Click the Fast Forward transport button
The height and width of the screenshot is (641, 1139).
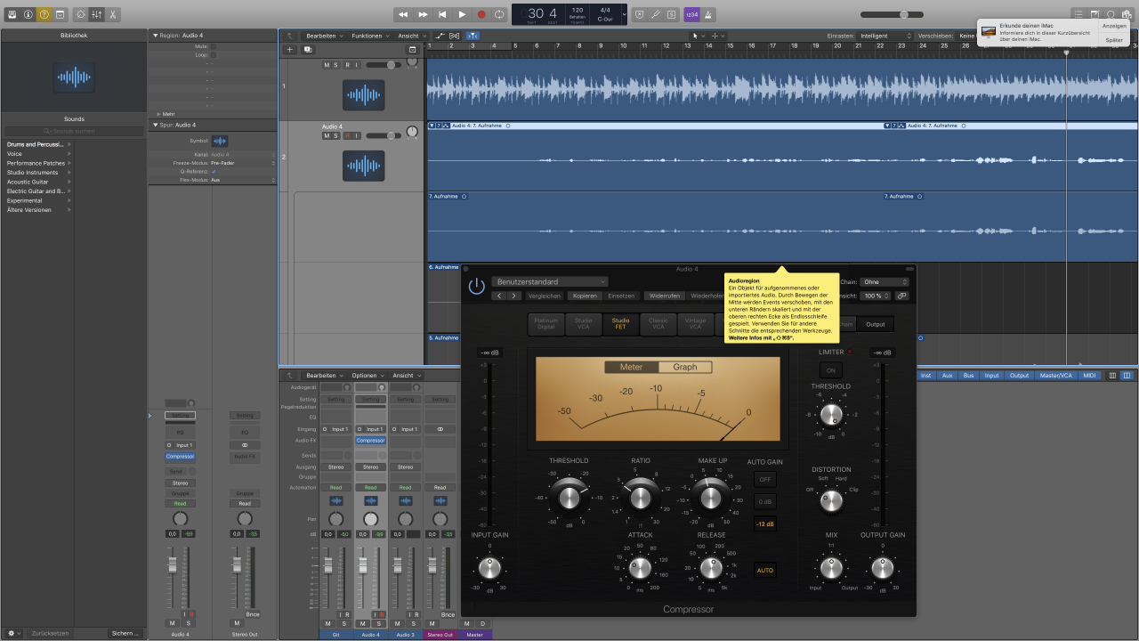[423, 15]
